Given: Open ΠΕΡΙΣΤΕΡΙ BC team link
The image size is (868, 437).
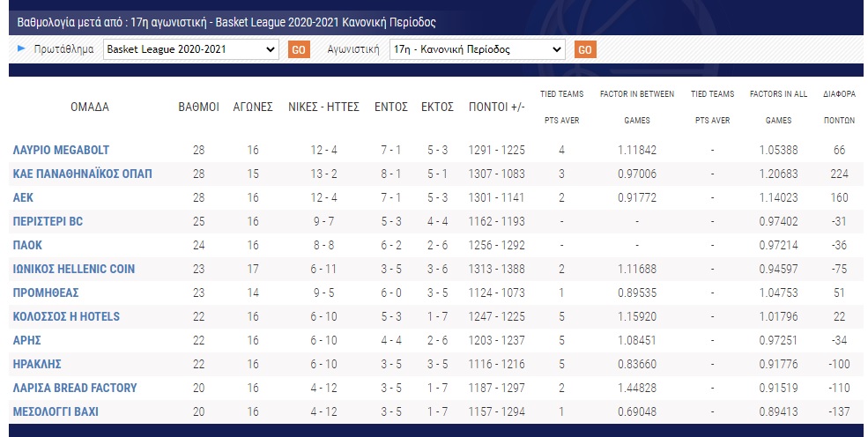Looking at the screenshot, I should pyautogui.click(x=48, y=221).
